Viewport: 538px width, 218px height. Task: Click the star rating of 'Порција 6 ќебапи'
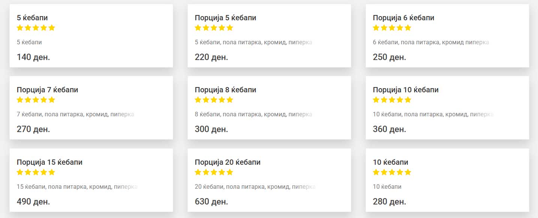point(392,28)
